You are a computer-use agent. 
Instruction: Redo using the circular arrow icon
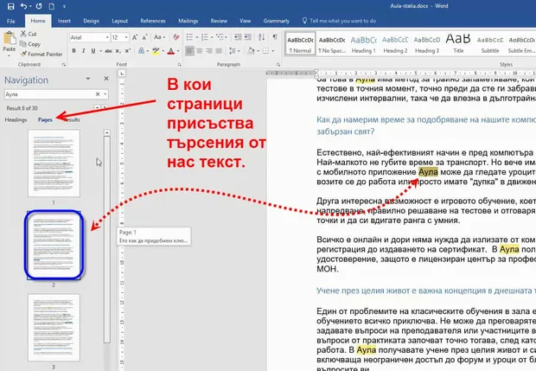[x=39, y=6]
